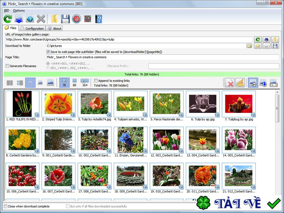Click the floppy disk save icon in main toolbar
This screenshot has height=213, width=284.
[65, 19]
